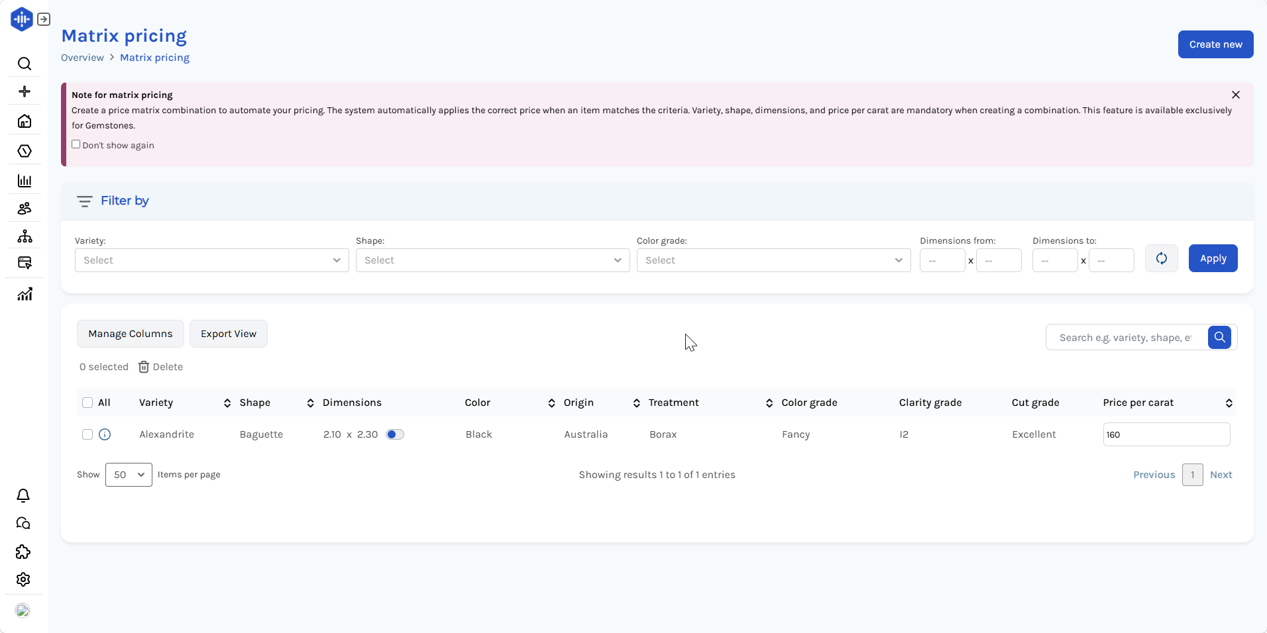Go to the home icon in the sidebar
This screenshot has width=1267, height=633.
pos(25,121)
